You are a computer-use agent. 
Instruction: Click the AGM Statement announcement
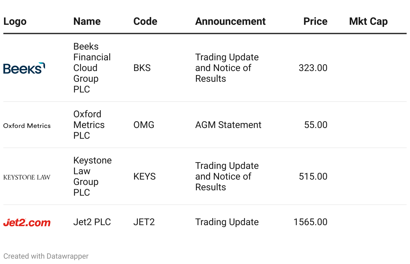click(x=228, y=125)
